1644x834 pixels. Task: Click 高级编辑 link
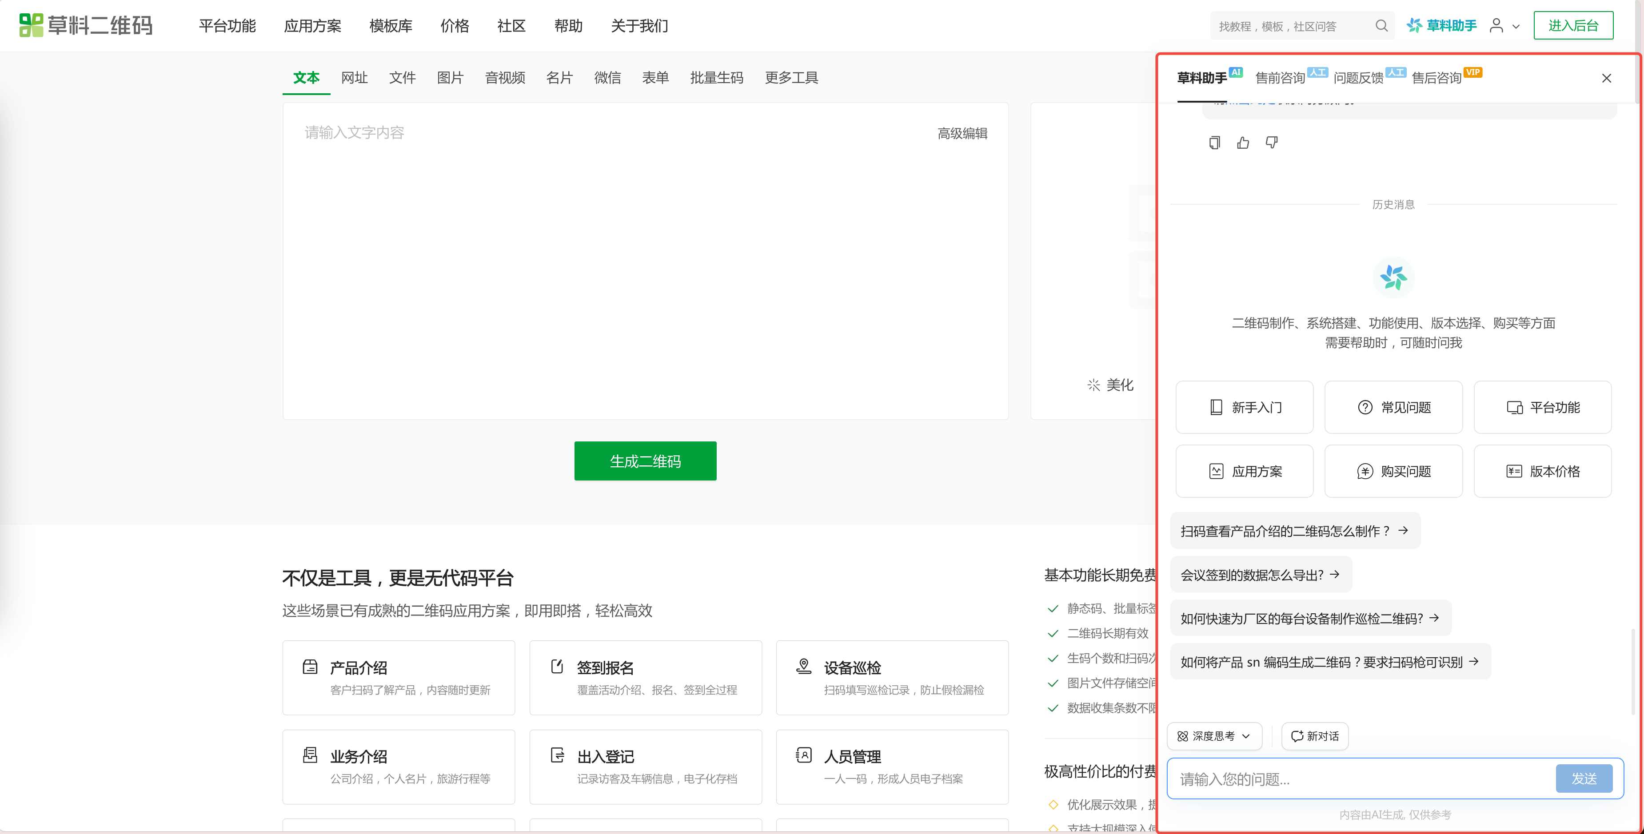(962, 133)
